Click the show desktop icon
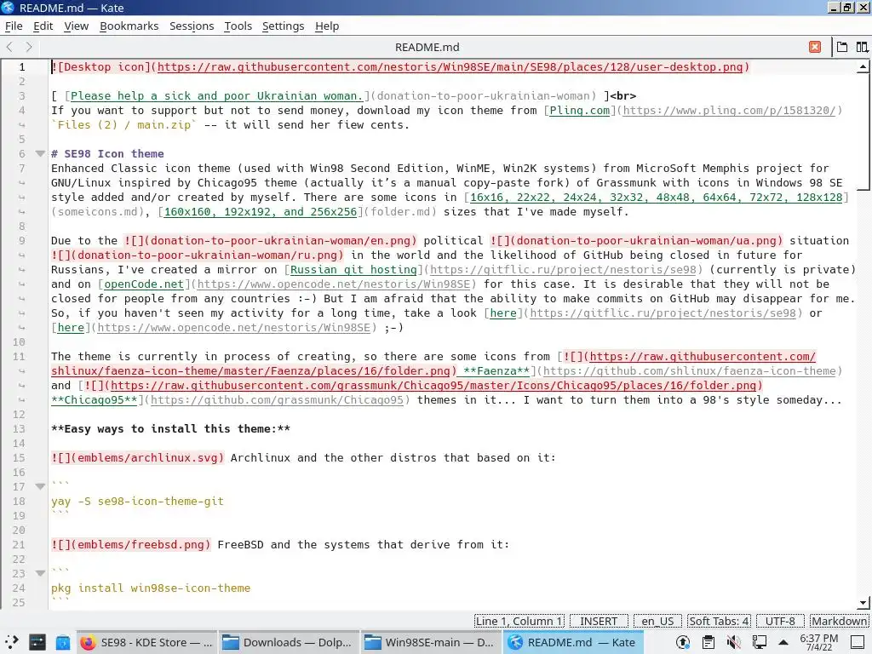Viewport: 872px width, 654px height. (x=858, y=642)
